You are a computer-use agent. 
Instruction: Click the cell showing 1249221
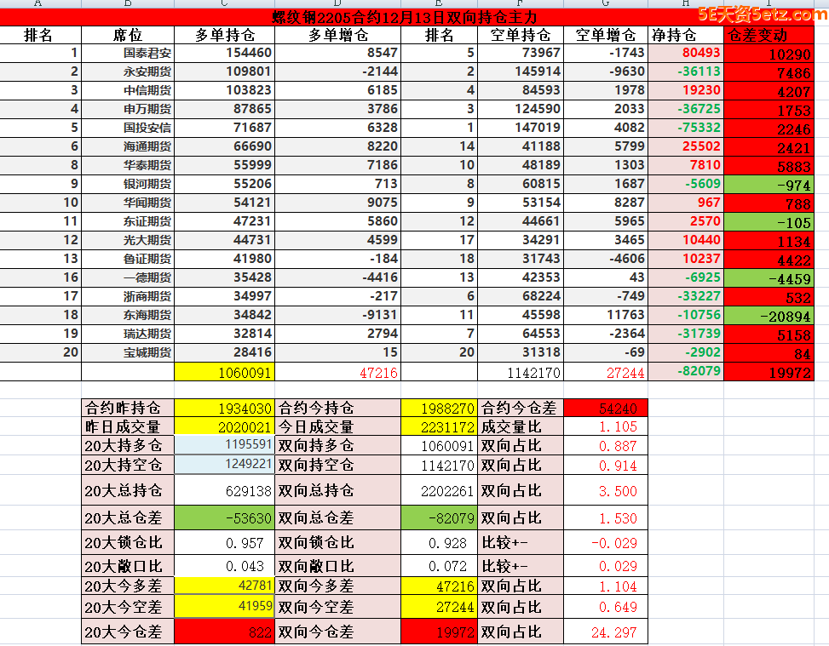(x=225, y=465)
